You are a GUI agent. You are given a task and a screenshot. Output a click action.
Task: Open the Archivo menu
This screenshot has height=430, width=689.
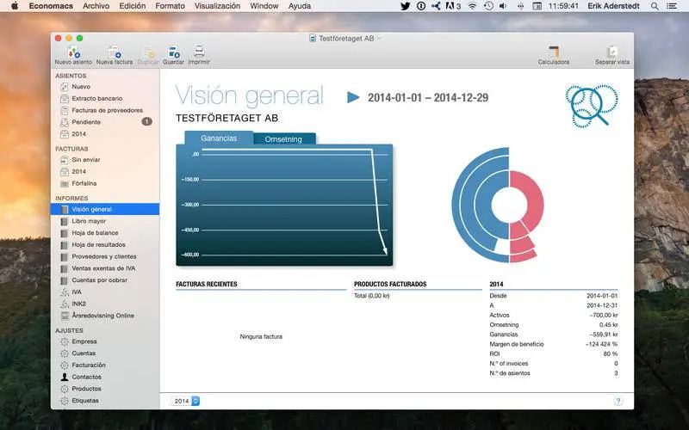point(96,6)
